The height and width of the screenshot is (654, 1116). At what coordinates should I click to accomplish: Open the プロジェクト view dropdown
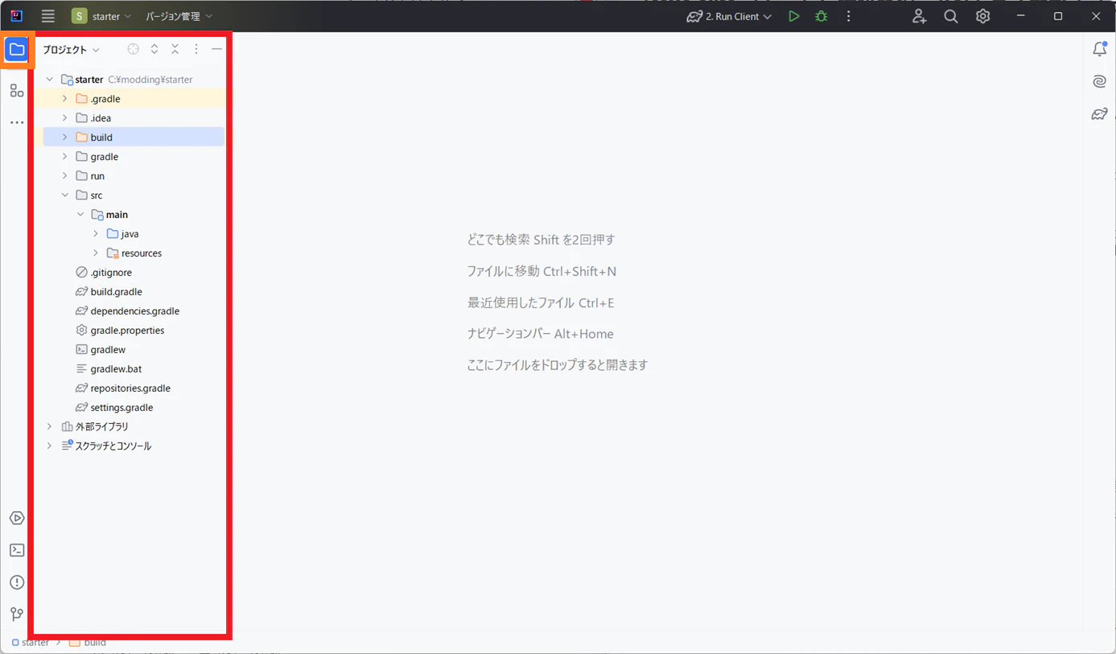click(x=71, y=50)
